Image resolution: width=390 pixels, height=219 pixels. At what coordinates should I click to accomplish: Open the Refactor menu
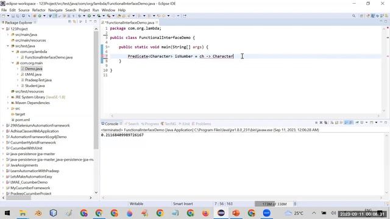click(38, 10)
